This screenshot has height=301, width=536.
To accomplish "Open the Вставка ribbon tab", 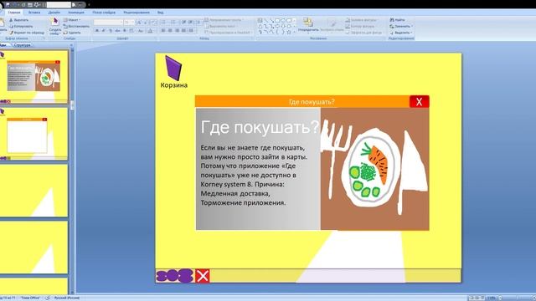I will tap(34, 13).
